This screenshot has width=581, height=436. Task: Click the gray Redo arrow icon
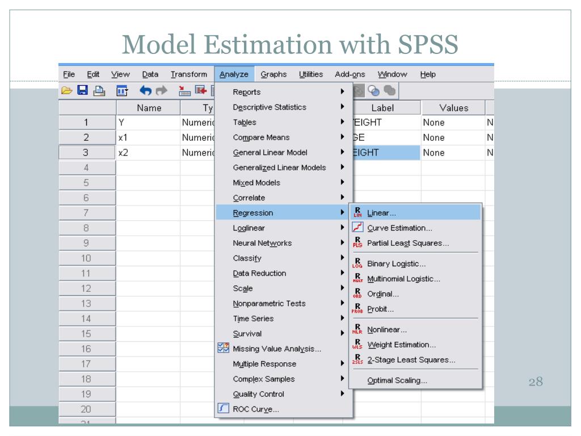click(x=162, y=90)
